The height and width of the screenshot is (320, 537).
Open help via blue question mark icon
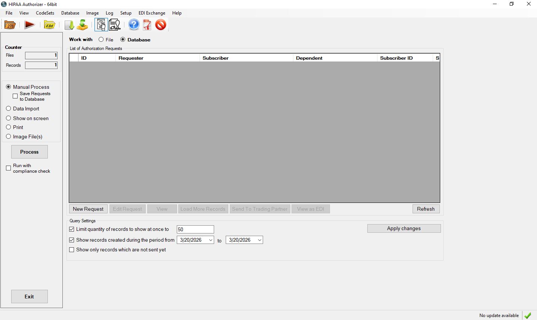(134, 25)
